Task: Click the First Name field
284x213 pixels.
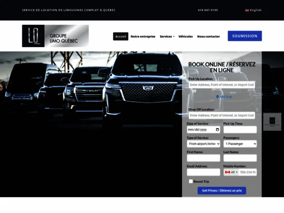Action: tap(203, 158)
